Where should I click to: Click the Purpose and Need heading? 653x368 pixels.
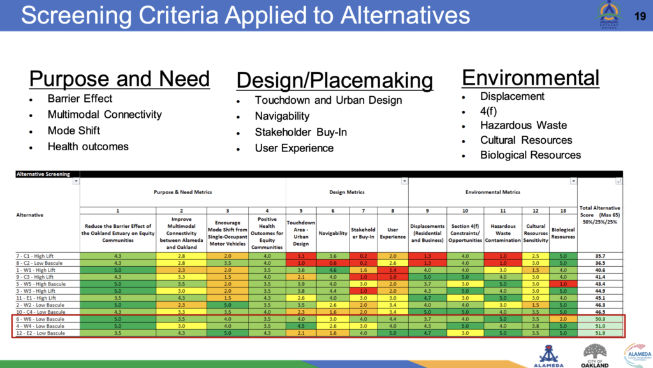click(x=119, y=78)
